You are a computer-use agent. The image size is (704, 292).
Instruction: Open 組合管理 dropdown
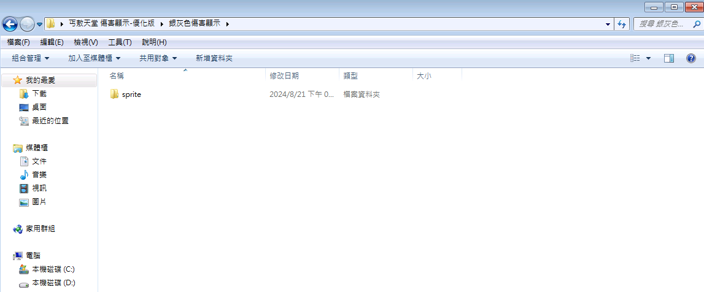click(31, 58)
